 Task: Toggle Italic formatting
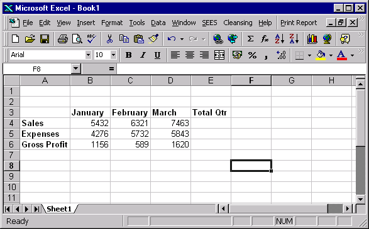143,55
